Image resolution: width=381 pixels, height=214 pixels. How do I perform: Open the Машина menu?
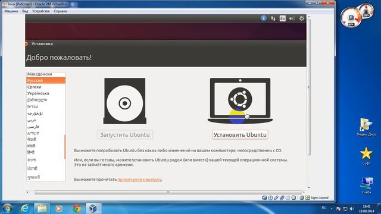[11, 11]
